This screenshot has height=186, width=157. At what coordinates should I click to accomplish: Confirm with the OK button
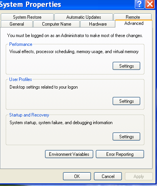pos(77,176)
